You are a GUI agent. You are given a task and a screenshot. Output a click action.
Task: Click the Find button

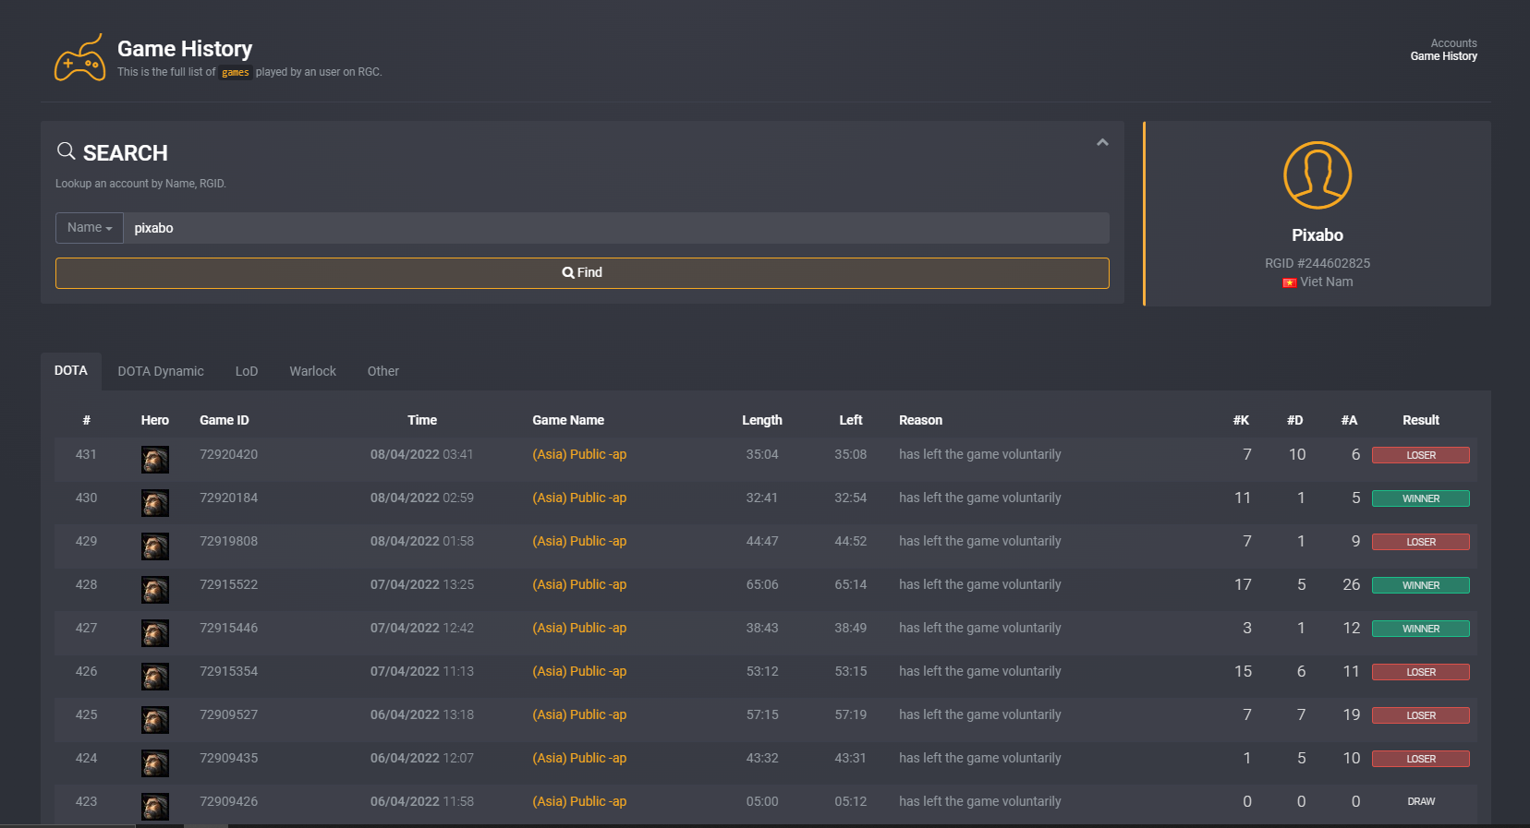point(582,273)
